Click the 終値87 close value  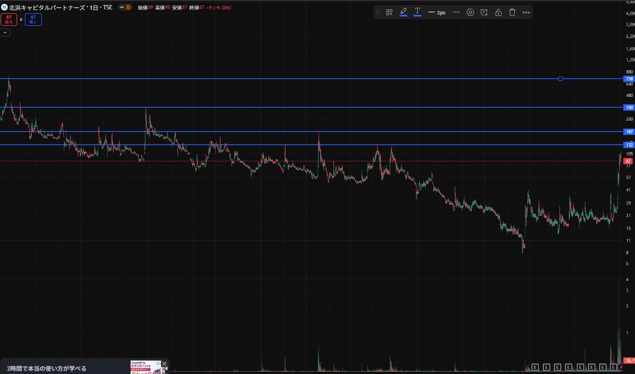[197, 8]
